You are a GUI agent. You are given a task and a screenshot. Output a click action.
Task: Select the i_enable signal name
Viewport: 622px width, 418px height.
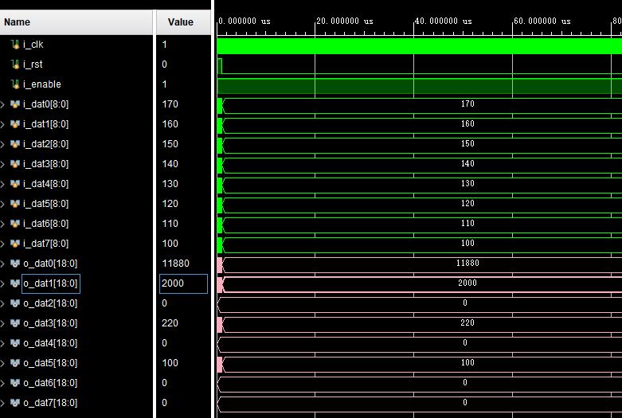pos(42,84)
